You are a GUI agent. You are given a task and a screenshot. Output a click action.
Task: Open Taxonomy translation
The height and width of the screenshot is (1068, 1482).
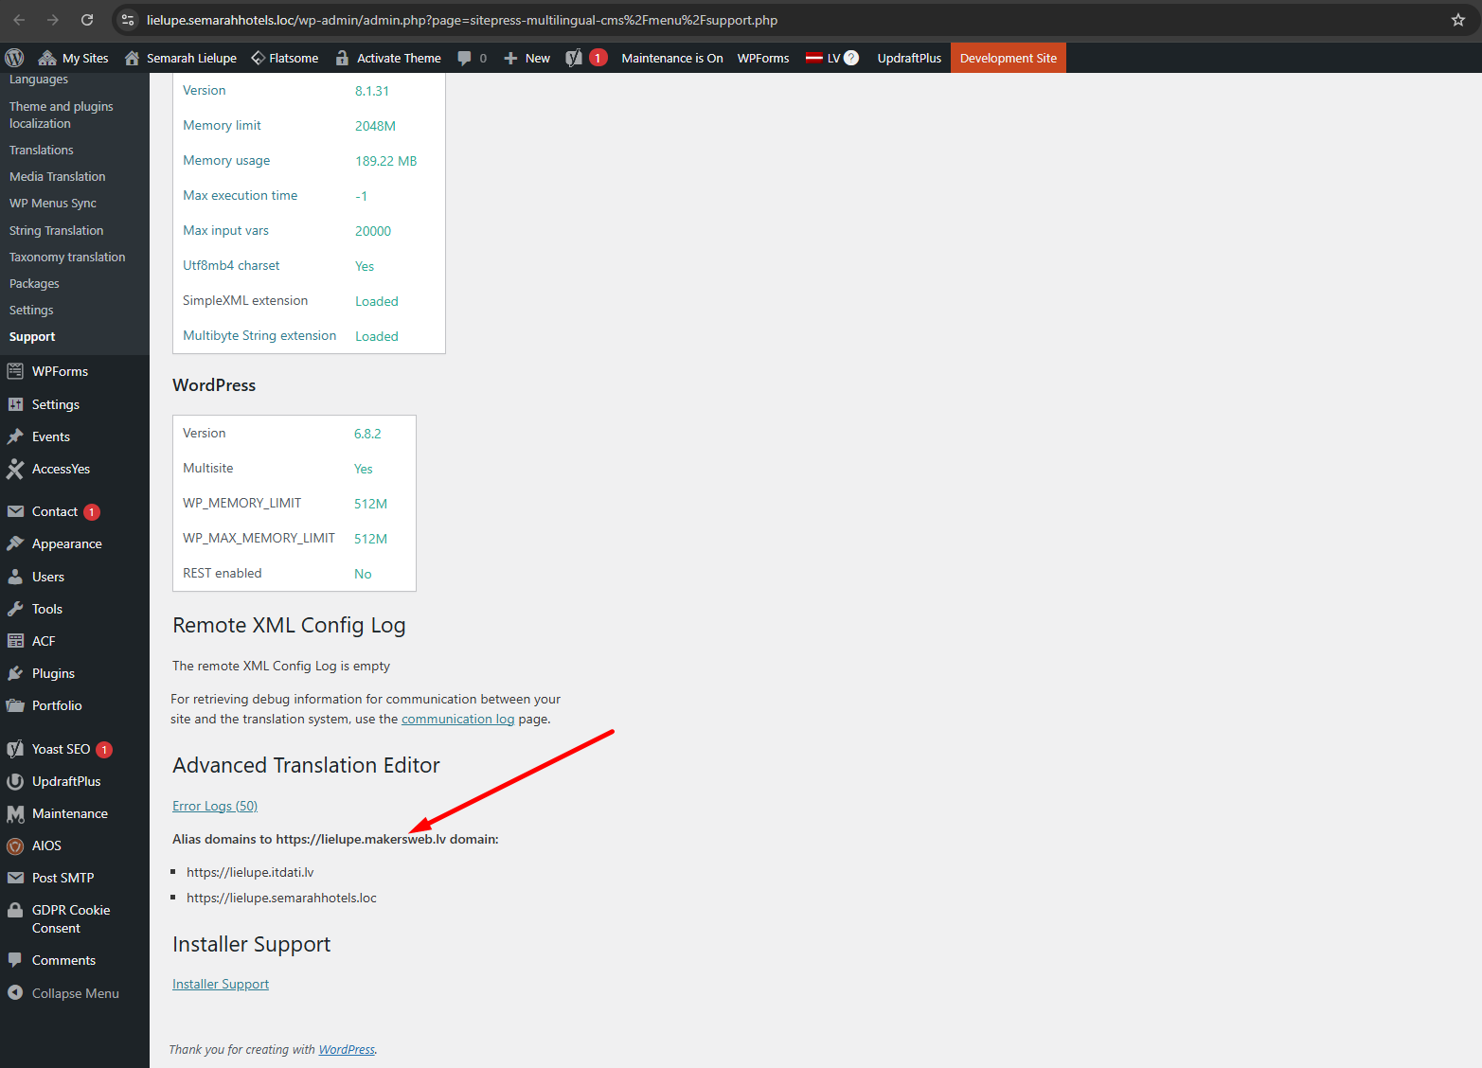[x=67, y=257]
